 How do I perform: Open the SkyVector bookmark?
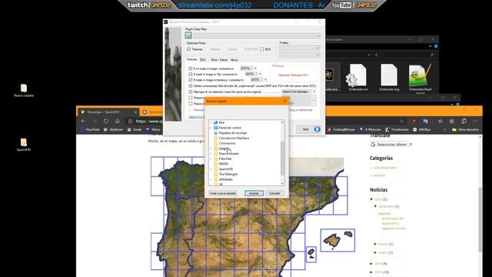click(113, 129)
